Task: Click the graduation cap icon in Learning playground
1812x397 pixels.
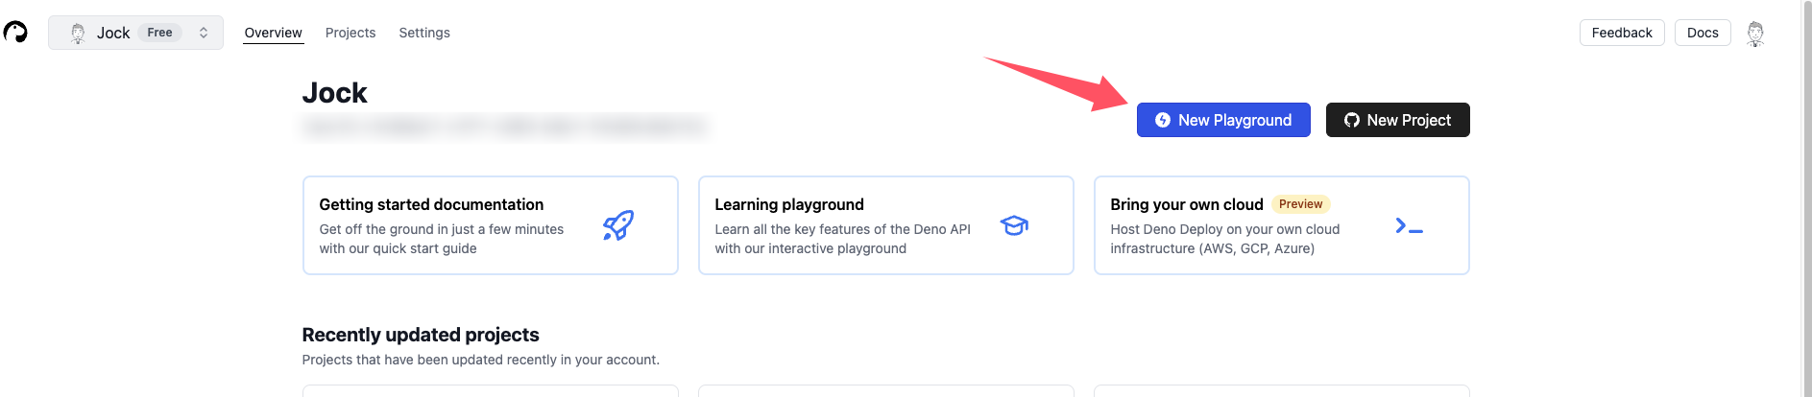Action: pyautogui.click(x=1014, y=225)
